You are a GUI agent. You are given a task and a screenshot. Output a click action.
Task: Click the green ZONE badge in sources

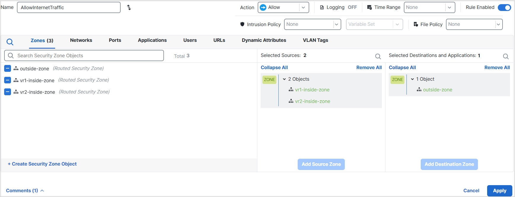click(269, 80)
